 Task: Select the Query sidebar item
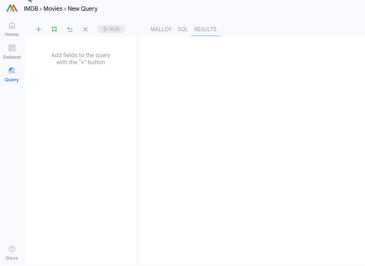[12, 75]
